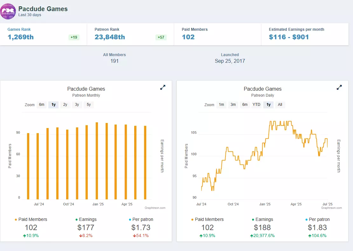The image size is (353, 251).
Task: Click the $188 earnings value under Daily chart
Action: pyautogui.click(x=262, y=228)
